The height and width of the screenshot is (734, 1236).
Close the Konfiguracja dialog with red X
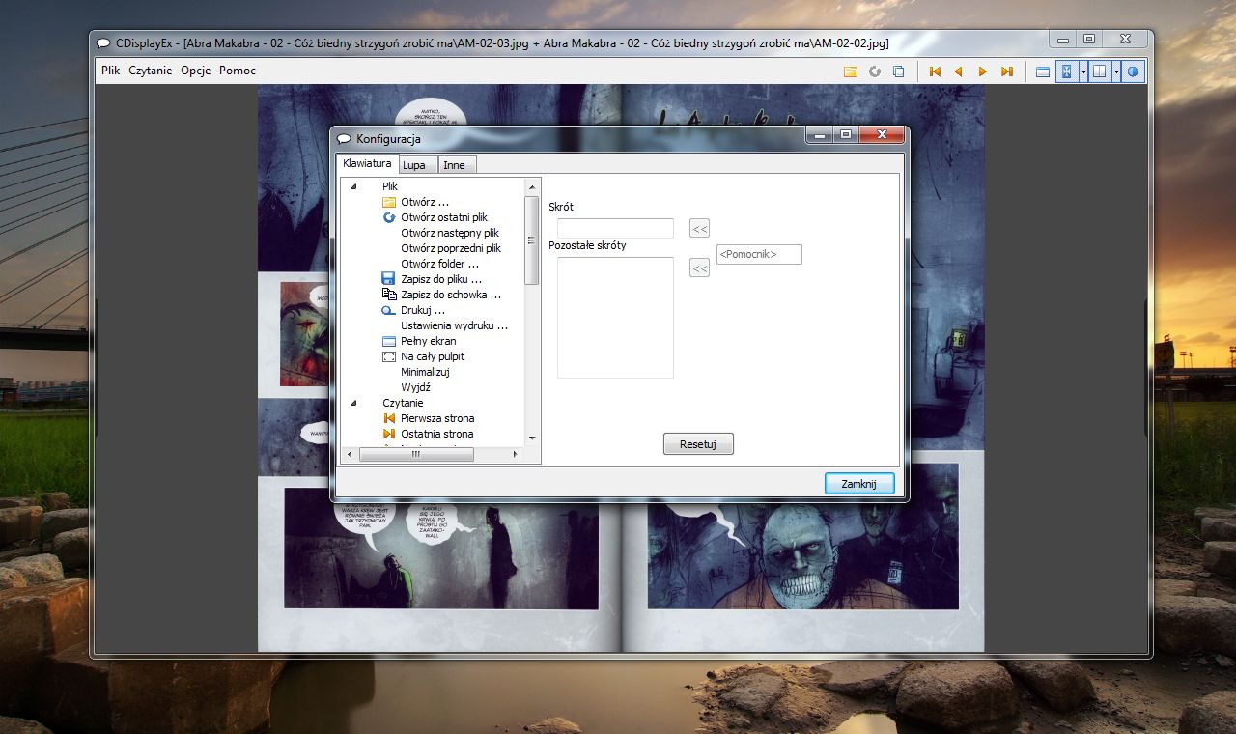click(881, 135)
